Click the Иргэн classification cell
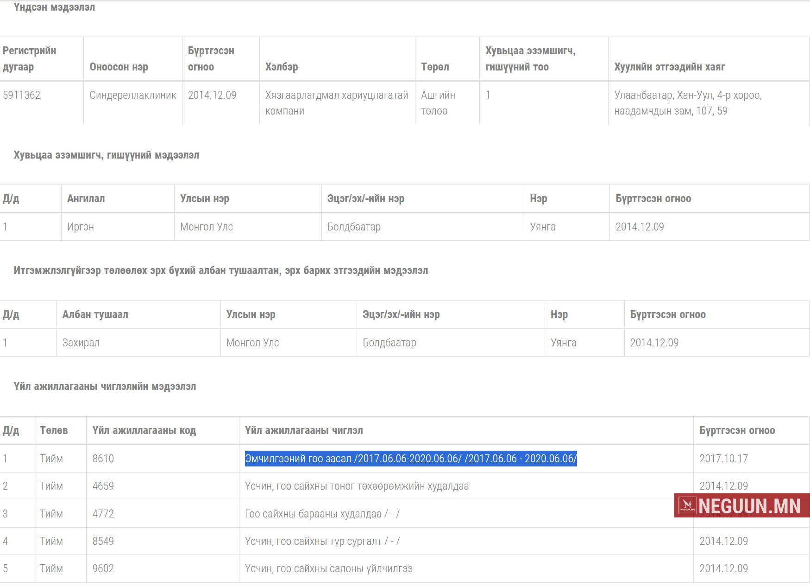 point(81,227)
